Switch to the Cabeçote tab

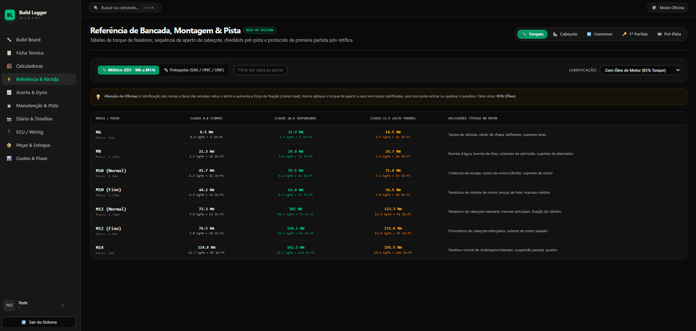point(565,34)
